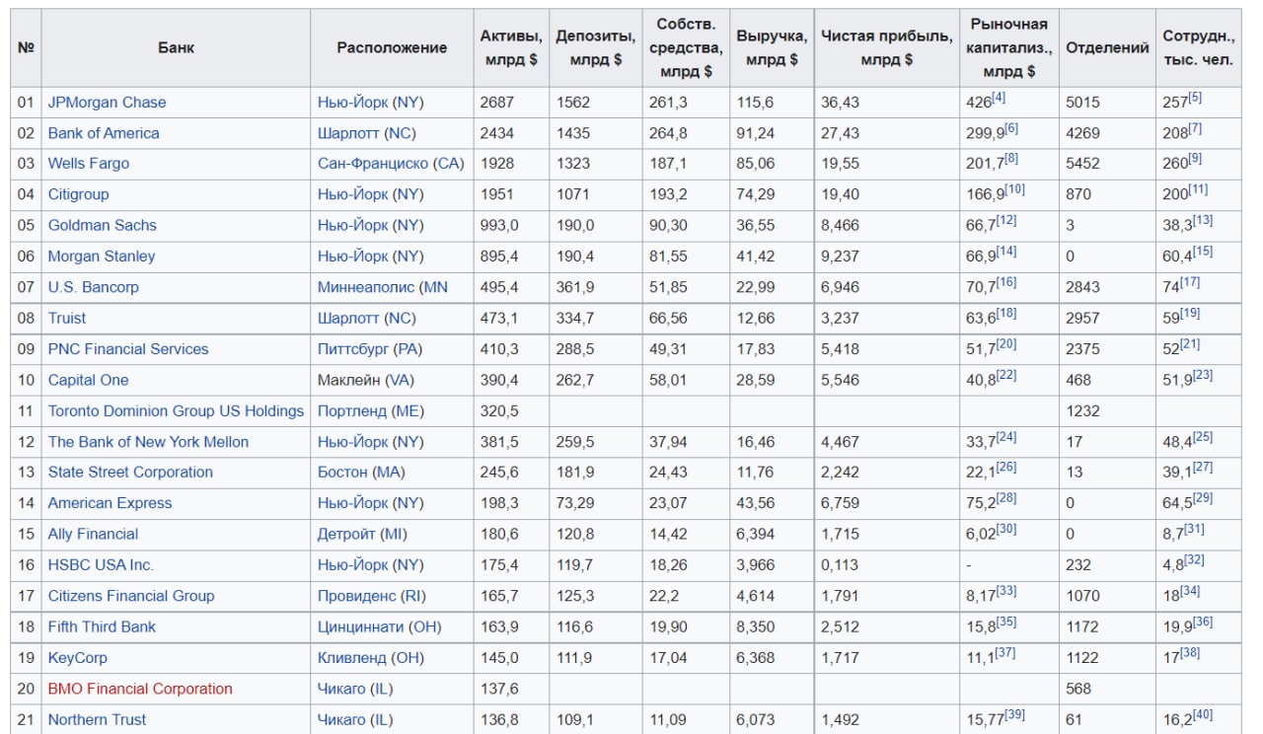1263x734 pixels.
Task: Open the Бостон city link
Action: pos(342,473)
